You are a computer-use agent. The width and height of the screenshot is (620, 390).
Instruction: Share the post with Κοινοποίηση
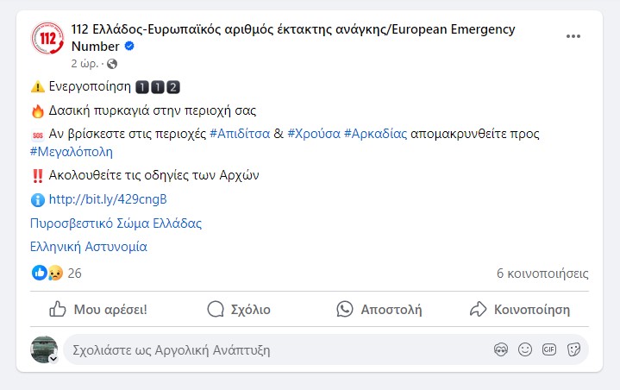click(x=519, y=309)
